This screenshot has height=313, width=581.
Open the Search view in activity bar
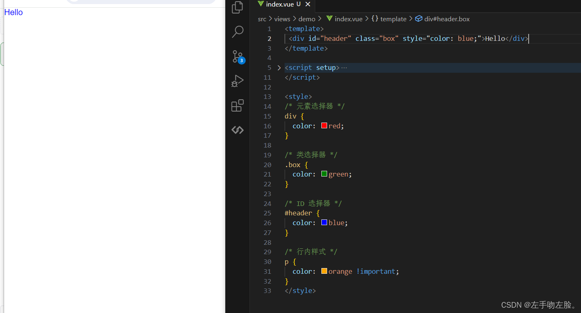pos(238,32)
